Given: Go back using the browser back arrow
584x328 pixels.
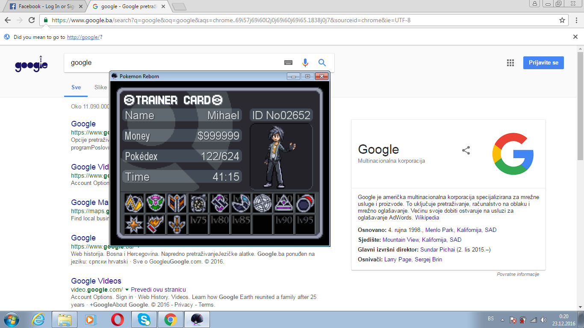Looking at the screenshot, I should (8, 20).
